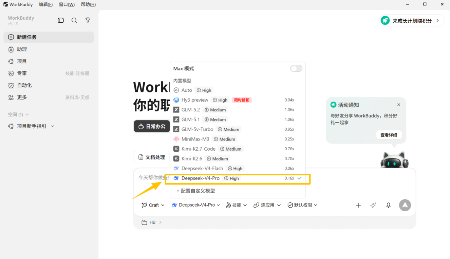Click the High badge next to Deepseek-V4-Flash

click(x=235, y=169)
